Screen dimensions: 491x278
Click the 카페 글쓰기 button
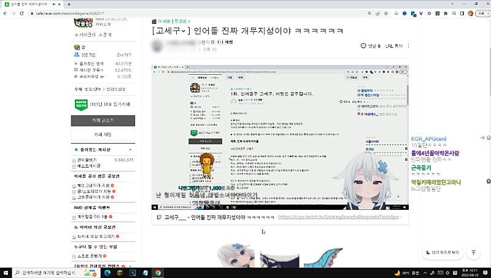point(103,121)
